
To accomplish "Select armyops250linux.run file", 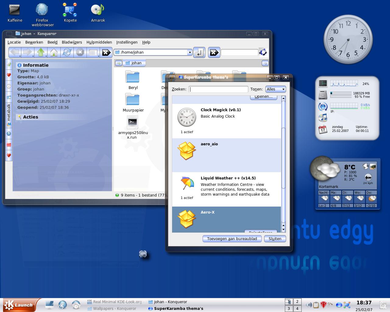I will pos(133,127).
